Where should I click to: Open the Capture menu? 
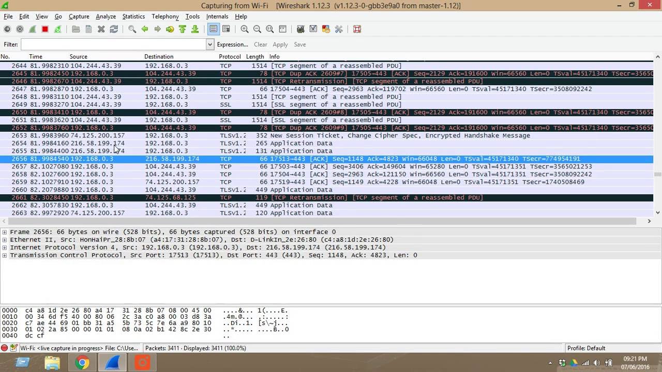coord(79,17)
